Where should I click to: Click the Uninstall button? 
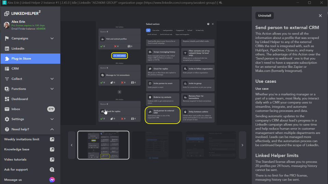tap(264, 16)
